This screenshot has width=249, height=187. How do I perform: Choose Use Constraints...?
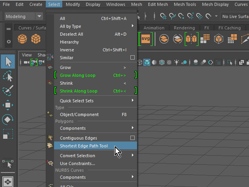pyautogui.click(x=95, y=164)
